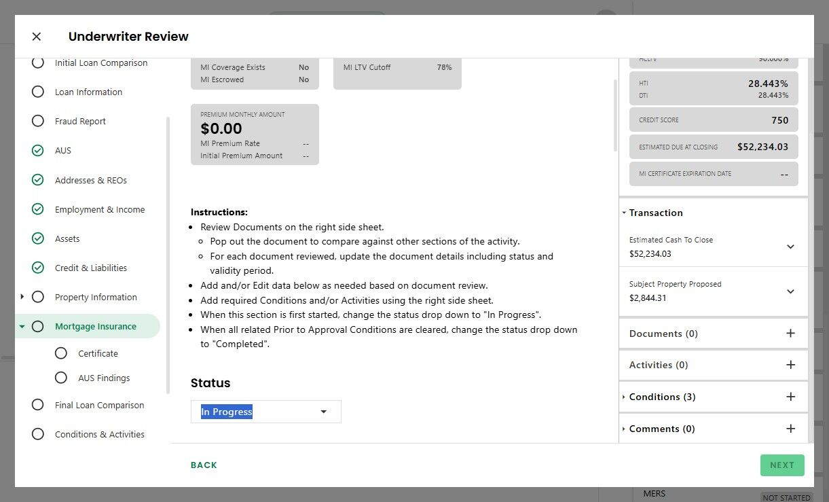Add a condition using the plus icon
The height and width of the screenshot is (502, 829).
pyautogui.click(x=790, y=397)
